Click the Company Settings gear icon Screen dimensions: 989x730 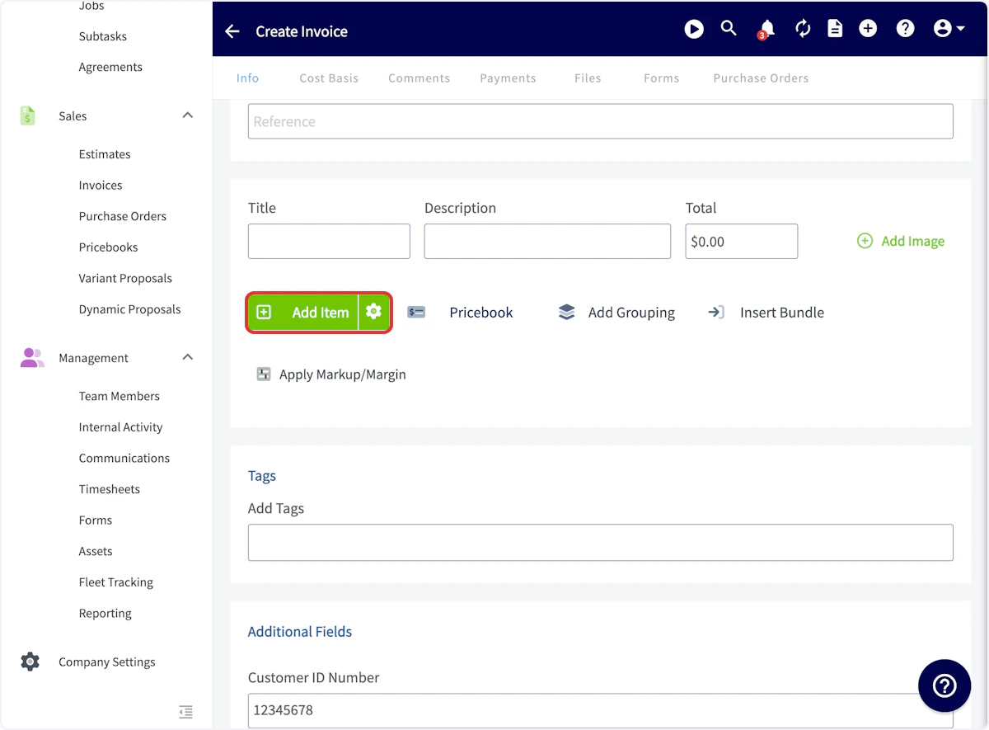coord(30,662)
